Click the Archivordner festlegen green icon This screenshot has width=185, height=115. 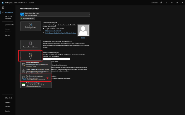23,84
